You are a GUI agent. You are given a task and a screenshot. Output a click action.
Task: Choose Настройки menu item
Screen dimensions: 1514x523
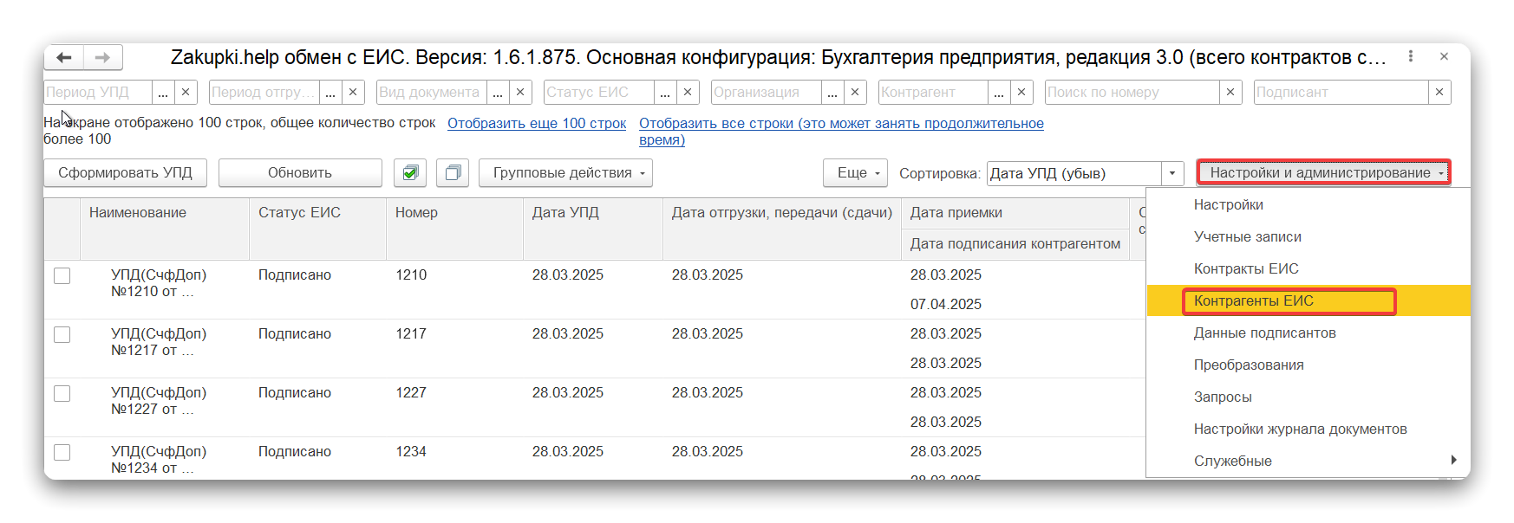[x=1308, y=204]
